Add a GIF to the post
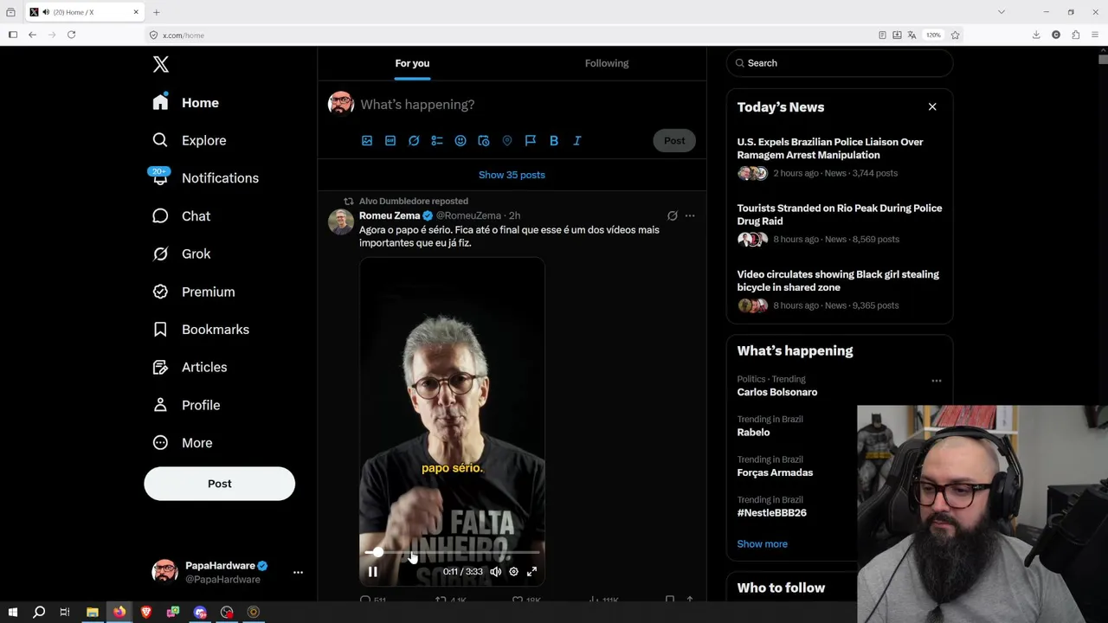 click(x=390, y=141)
